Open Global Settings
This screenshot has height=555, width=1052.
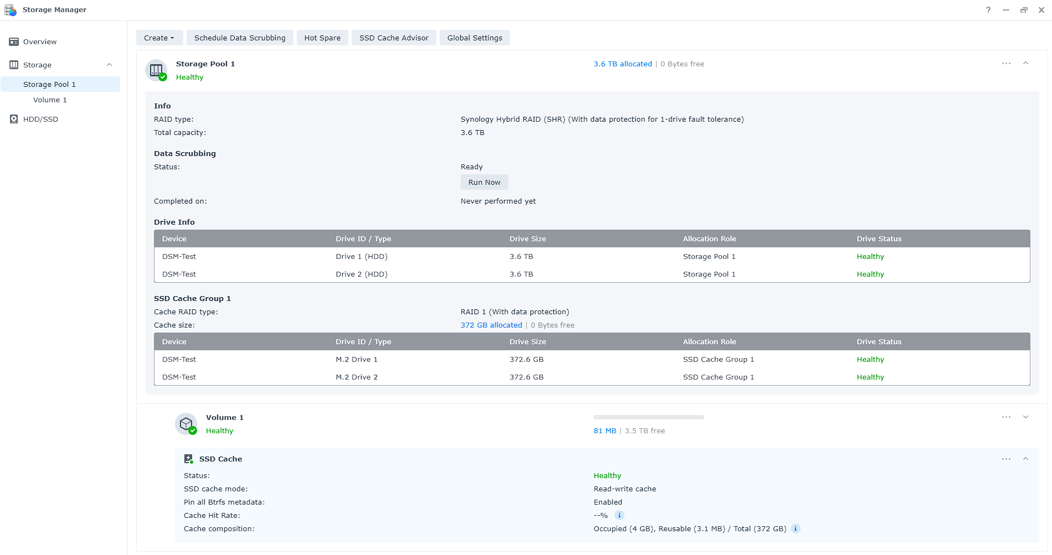474,38
